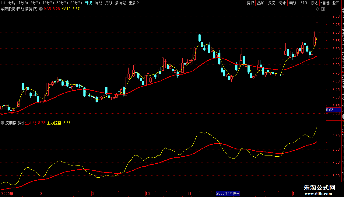Click the 9.50 price axis label
Viewport: 344px width, 197px height.
336,16
